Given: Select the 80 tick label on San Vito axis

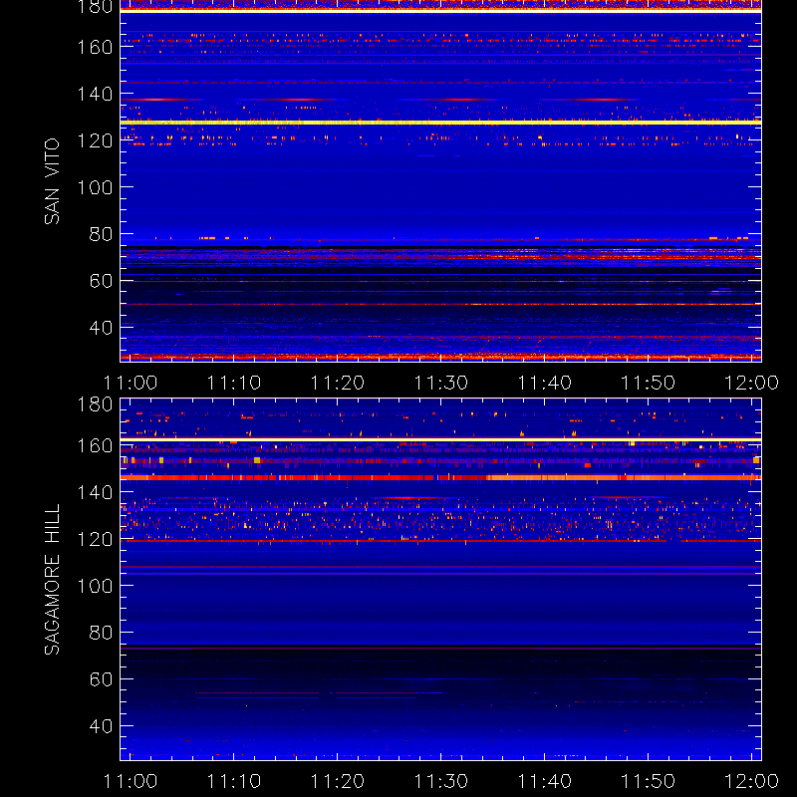Looking at the screenshot, I should coord(101,234).
